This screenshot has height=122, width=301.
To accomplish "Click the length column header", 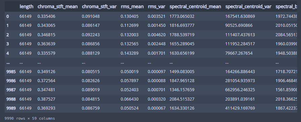I will (x=26, y=6).
